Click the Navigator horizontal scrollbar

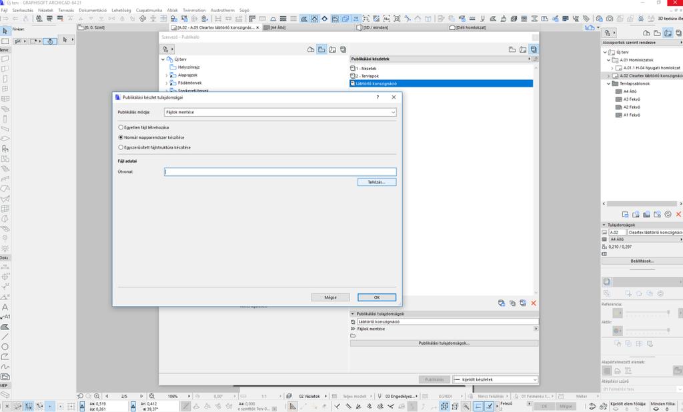click(x=642, y=203)
